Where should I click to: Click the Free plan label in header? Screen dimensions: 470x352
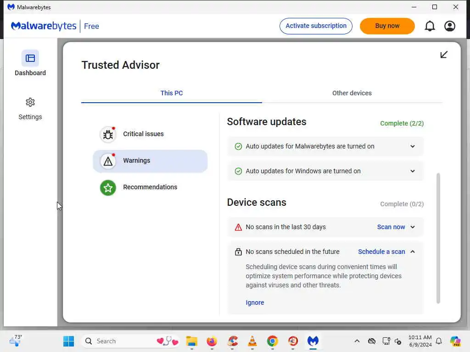click(x=91, y=26)
